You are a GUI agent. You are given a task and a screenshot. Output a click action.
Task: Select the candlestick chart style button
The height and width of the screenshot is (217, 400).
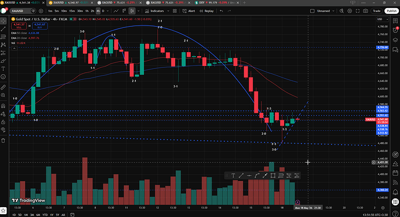click(132, 11)
